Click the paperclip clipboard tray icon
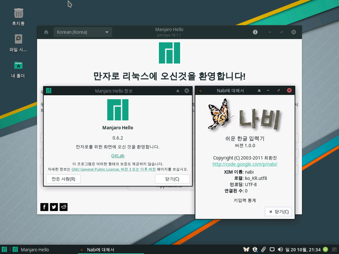Image resolution: width=339 pixels, height=254 pixels. click(x=263, y=249)
